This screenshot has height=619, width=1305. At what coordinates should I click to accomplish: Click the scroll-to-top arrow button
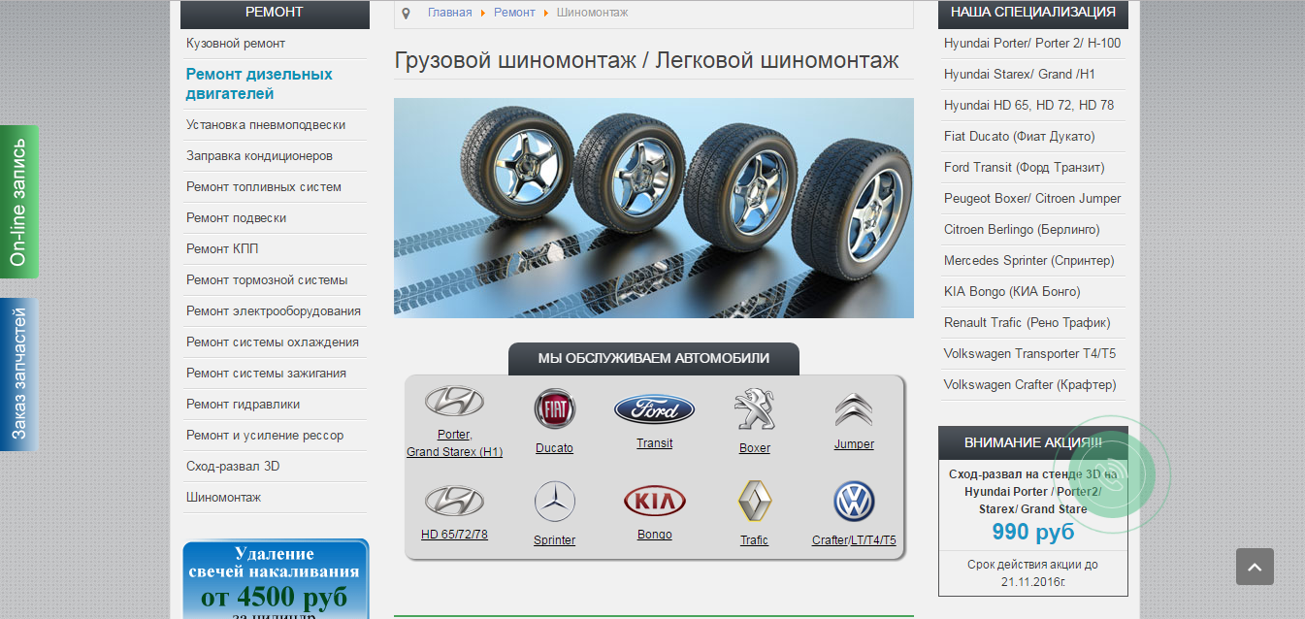click(1255, 567)
